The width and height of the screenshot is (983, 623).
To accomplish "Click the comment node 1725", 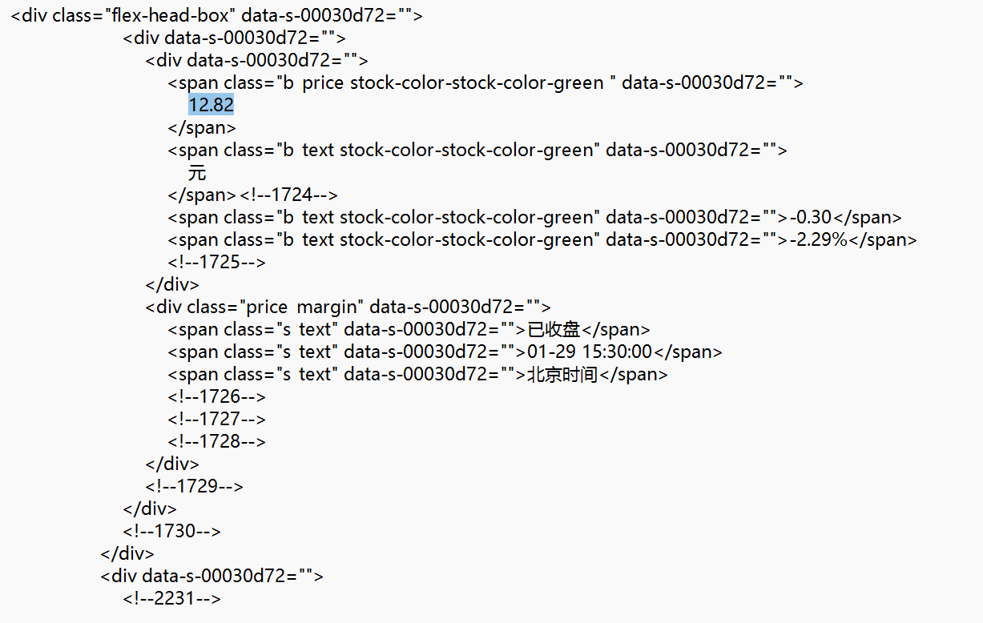I will point(216,262).
